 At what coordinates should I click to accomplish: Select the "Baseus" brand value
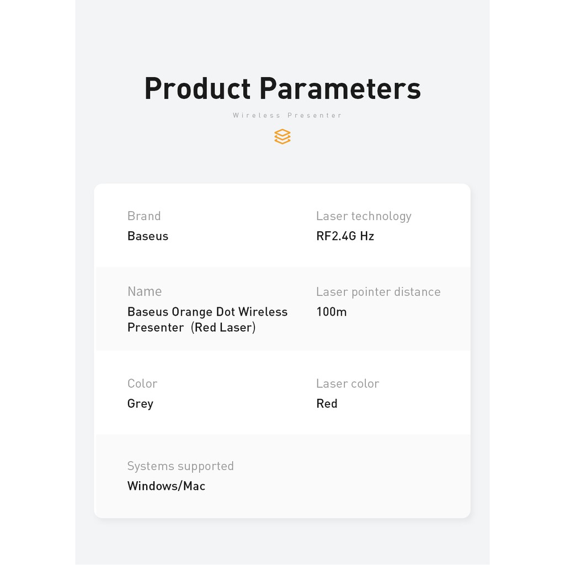(x=148, y=236)
